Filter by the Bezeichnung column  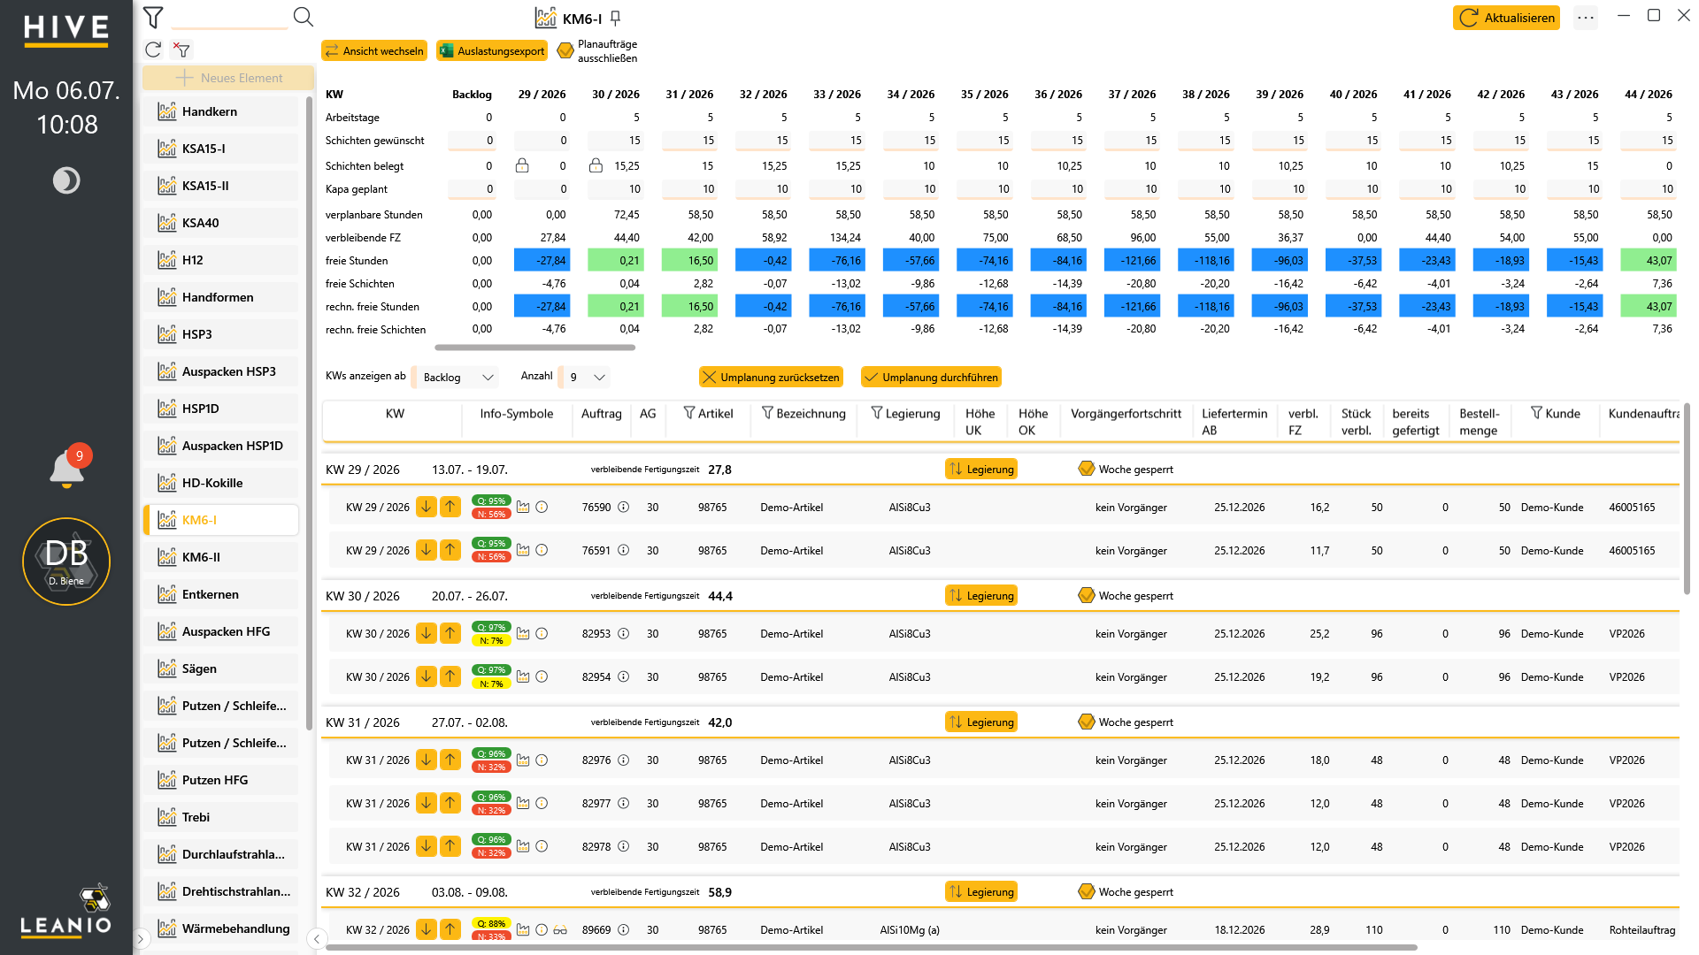click(x=767, y=413)
